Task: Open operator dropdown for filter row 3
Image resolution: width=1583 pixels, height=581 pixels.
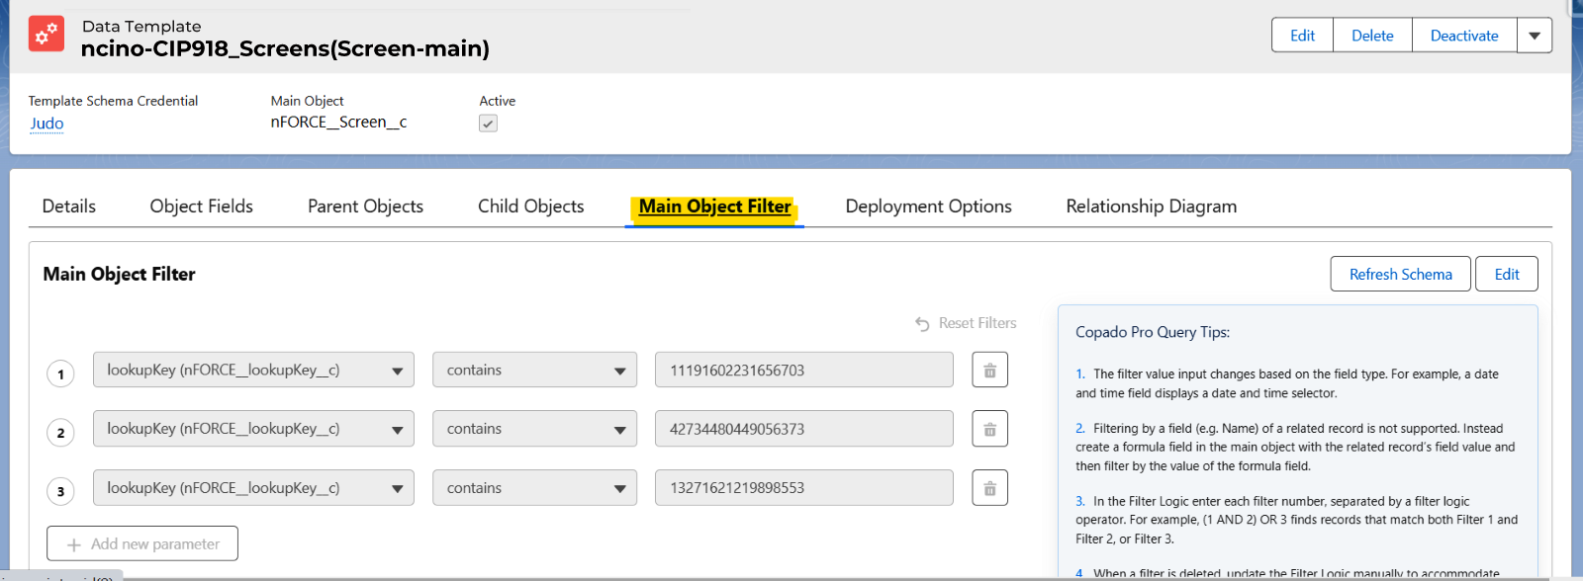Action: pyautogui.click(x=534, y=488)
